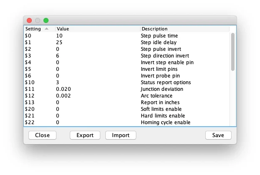
Task: Select the $5 setting row
Action: 127,69
